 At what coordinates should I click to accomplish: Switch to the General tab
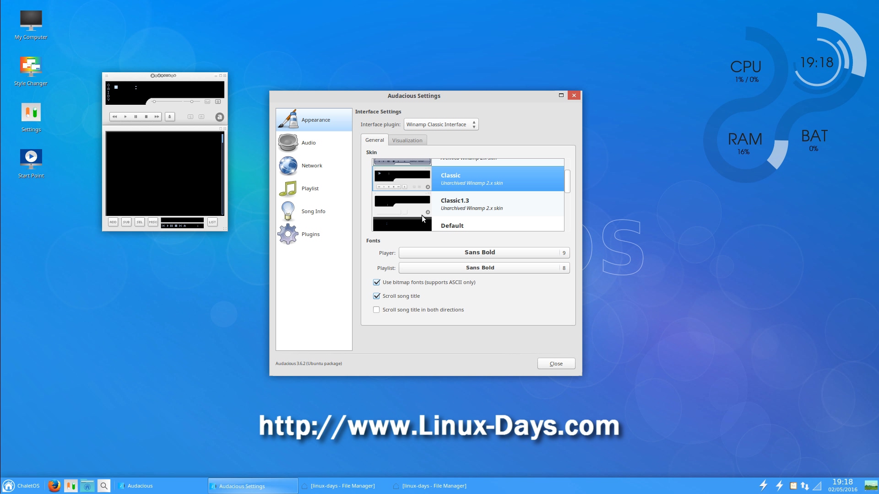[x=374, y=140]
